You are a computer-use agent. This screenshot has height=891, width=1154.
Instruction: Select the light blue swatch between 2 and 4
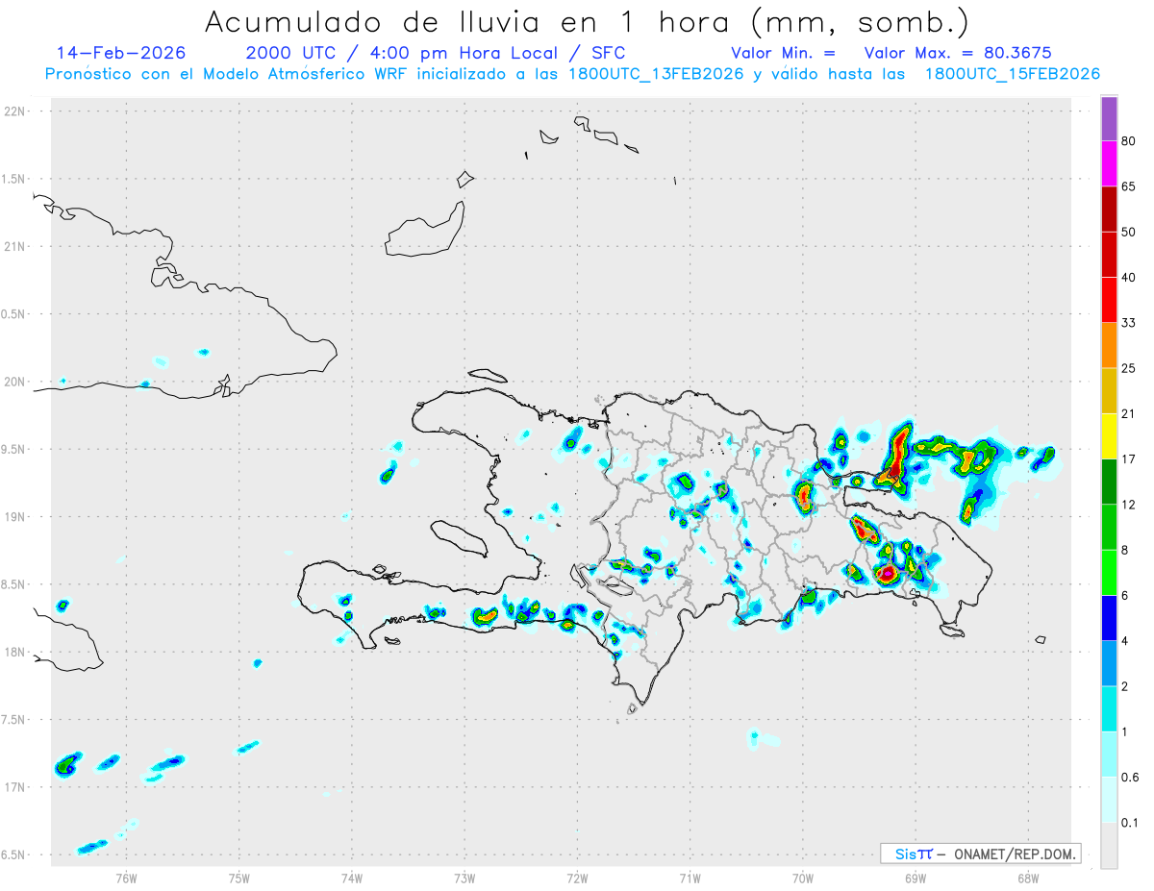tap(1109, 663)
